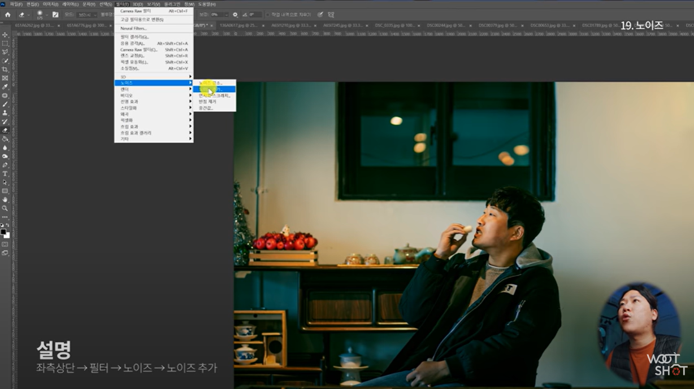The width and height of the screenshot is (694, 389).
Task: Click the smoothing options gear icon
Action: (x=235, y=14)
